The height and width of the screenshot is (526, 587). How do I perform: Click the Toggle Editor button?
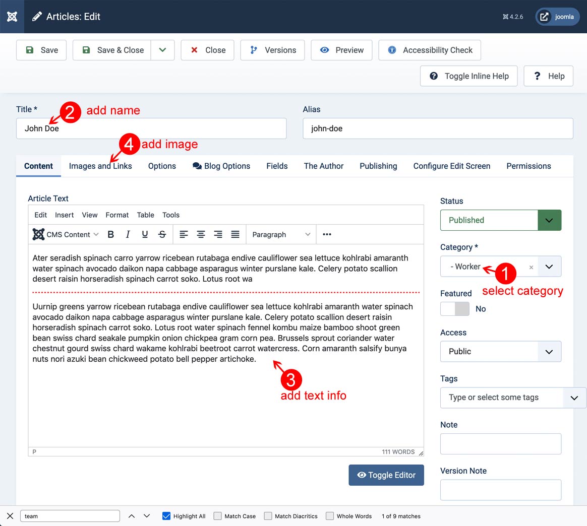pyautogui.click(x=386, y=475)
